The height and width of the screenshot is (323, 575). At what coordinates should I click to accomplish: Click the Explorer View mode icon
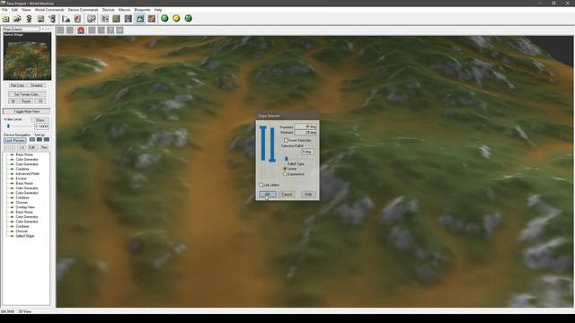(128, 19)
